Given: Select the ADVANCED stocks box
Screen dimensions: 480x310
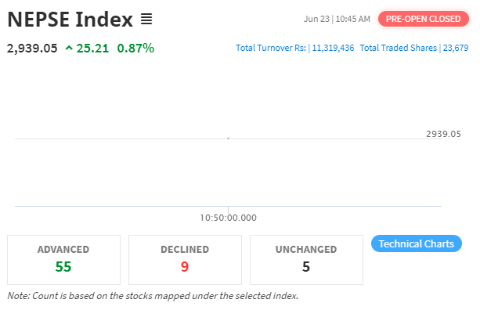Looking at the screenshot, I should coord(63,260).
